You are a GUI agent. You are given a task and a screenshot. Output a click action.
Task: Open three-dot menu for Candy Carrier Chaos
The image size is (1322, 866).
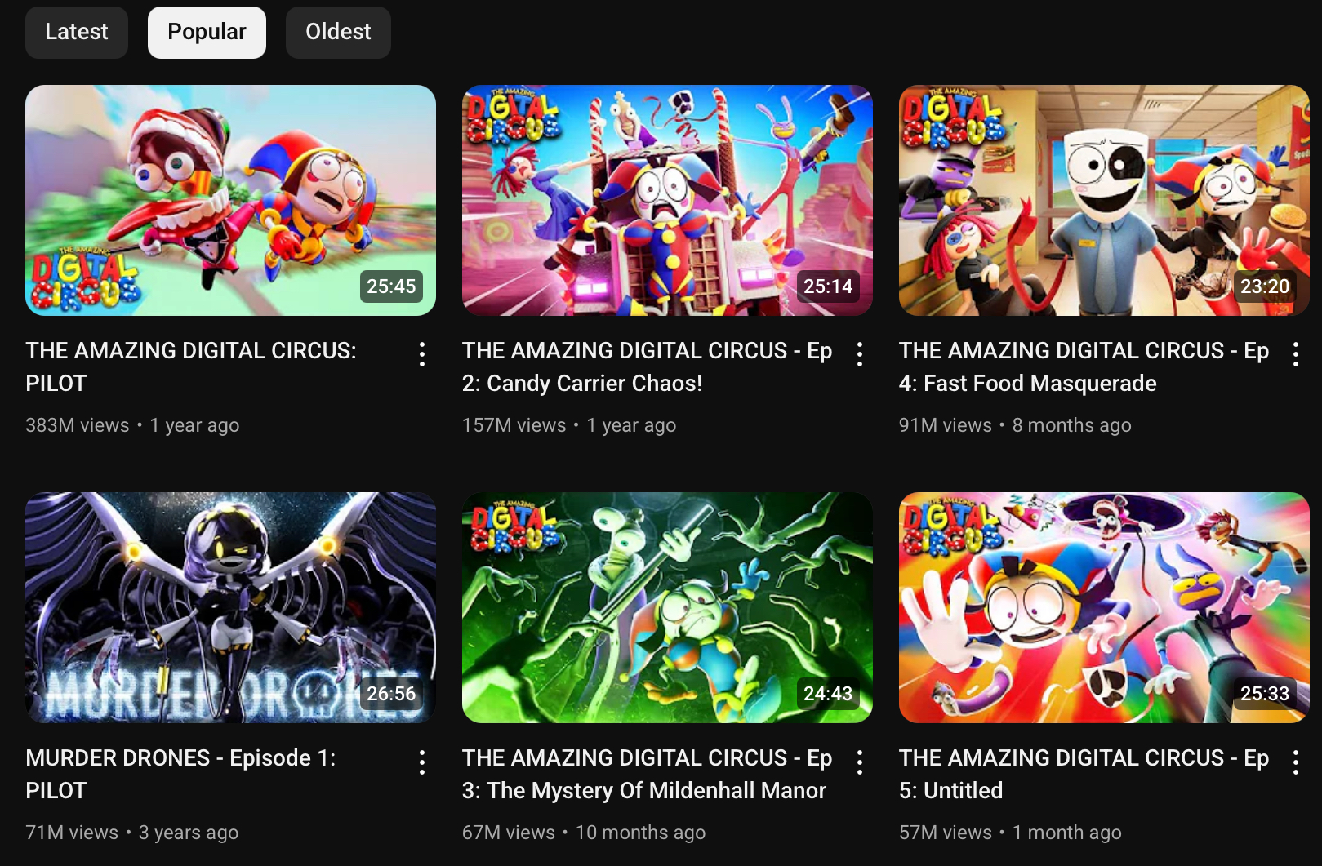[x=860, y=354]
